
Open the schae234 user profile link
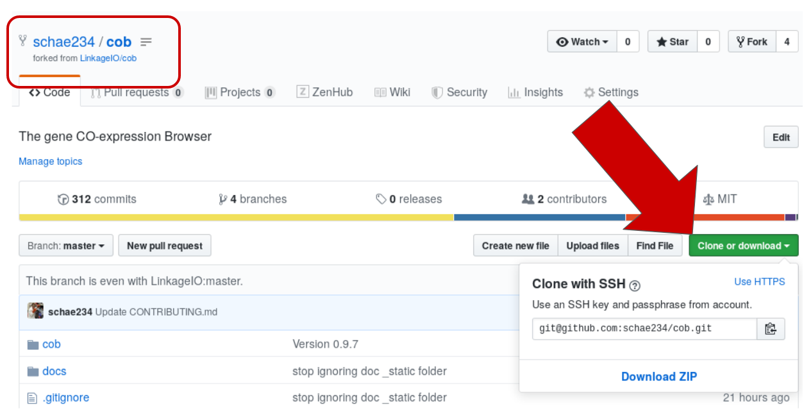[63, 42]
